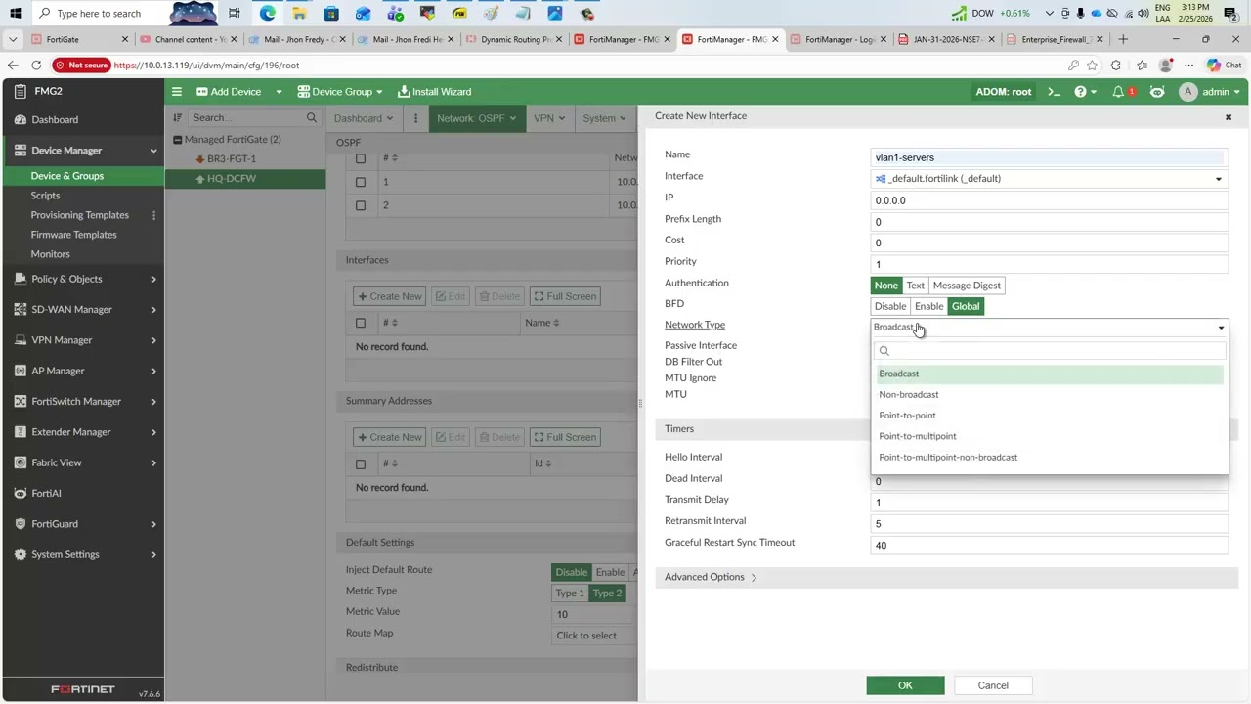The width and height of the screenshot is (1251, 704).
Task: Click Create New in Interfaces section
Action: pyautogui.click(x=389, y=296)
